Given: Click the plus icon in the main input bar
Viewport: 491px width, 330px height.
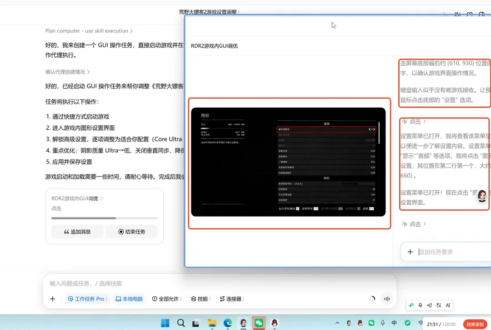Looking at the screenshot, I should pyautogui.click(x=53, y=299).
